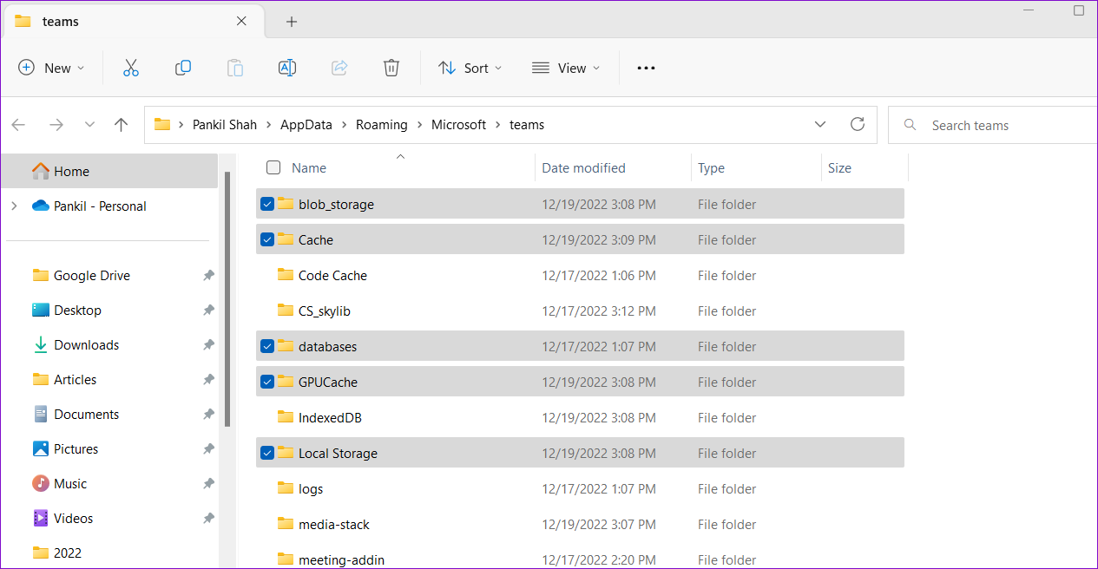The height and width of the screenshot is (569, 1098).
Task: Click the navigation pane vertical scrollbar
Action: [227, 299]
